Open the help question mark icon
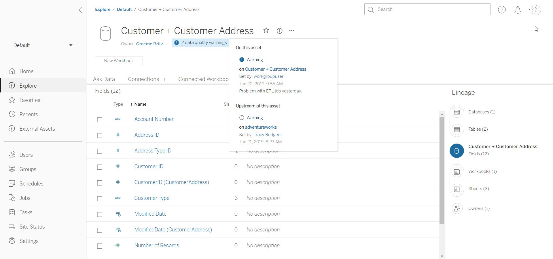This screenshot has height=259, width=553. click(x=502, y=10)
